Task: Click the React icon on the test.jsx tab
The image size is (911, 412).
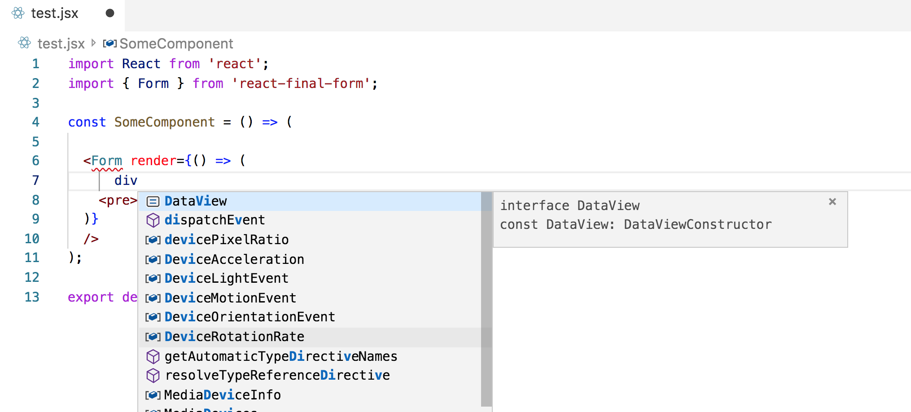Action: tap(18, 13)
